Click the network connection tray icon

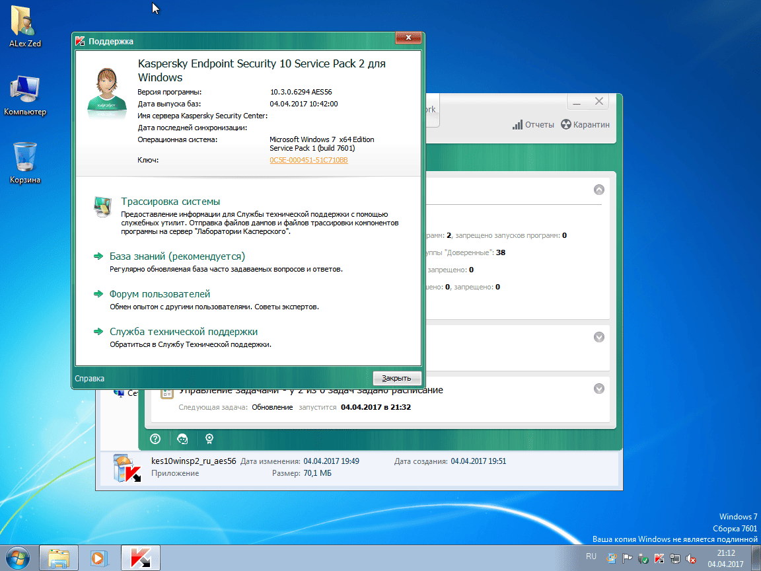674,559
